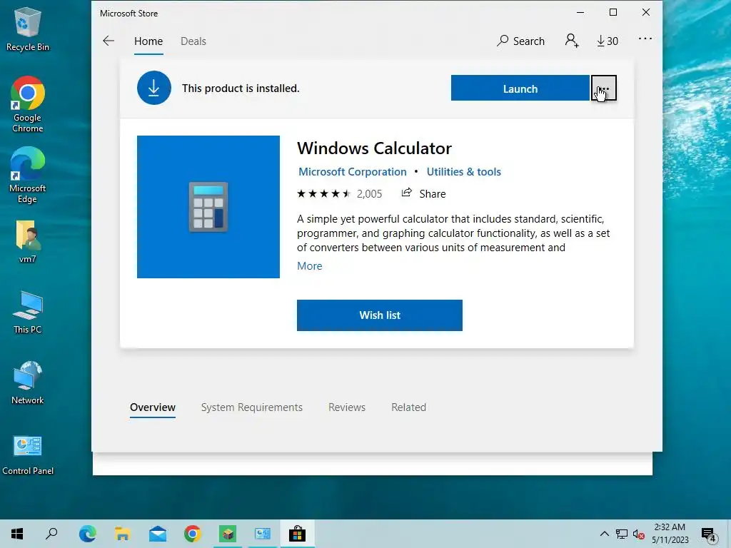Show hidden tray icons chevron
This screenshot has width=731, height=548.
click(x=604, y=534)
